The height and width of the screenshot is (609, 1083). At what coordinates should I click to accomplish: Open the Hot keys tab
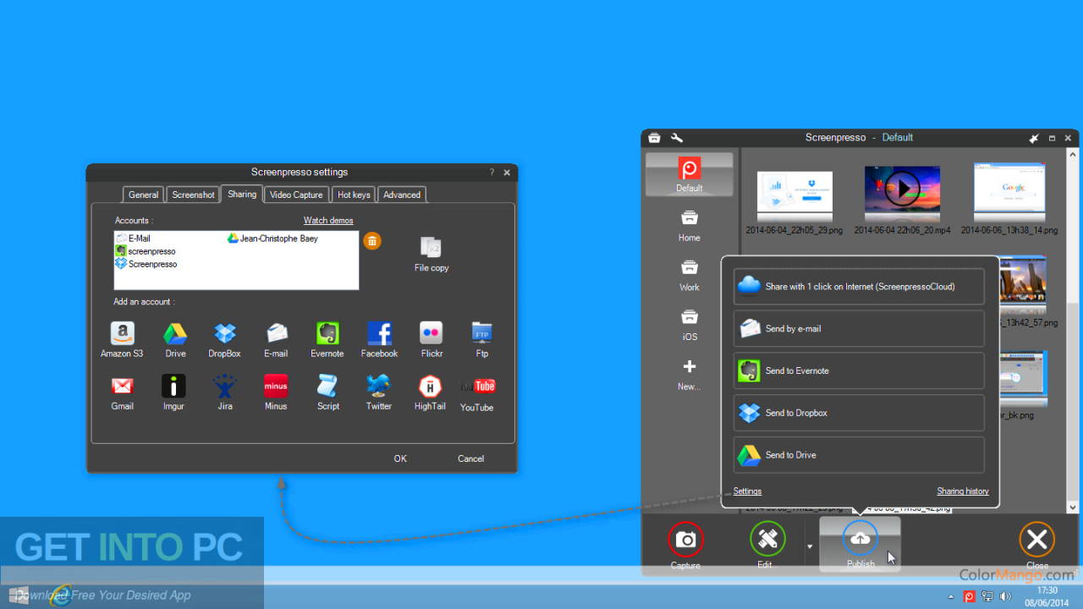coord(354,195)
